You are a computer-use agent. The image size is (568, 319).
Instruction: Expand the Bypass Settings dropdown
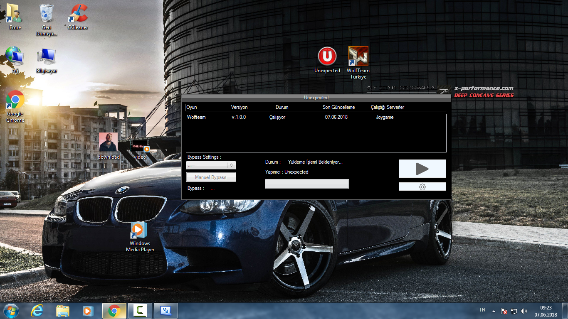point(211,165)
